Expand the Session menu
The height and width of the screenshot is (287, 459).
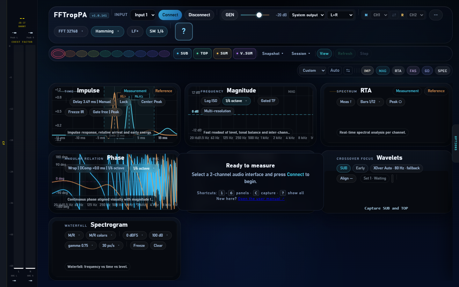(x=301, y=54)
